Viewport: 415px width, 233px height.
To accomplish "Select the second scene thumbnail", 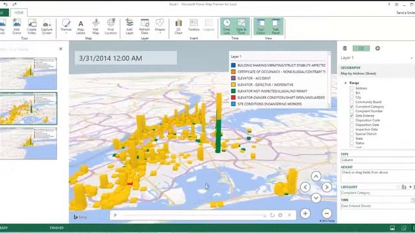I will click(x=29, y=108).
